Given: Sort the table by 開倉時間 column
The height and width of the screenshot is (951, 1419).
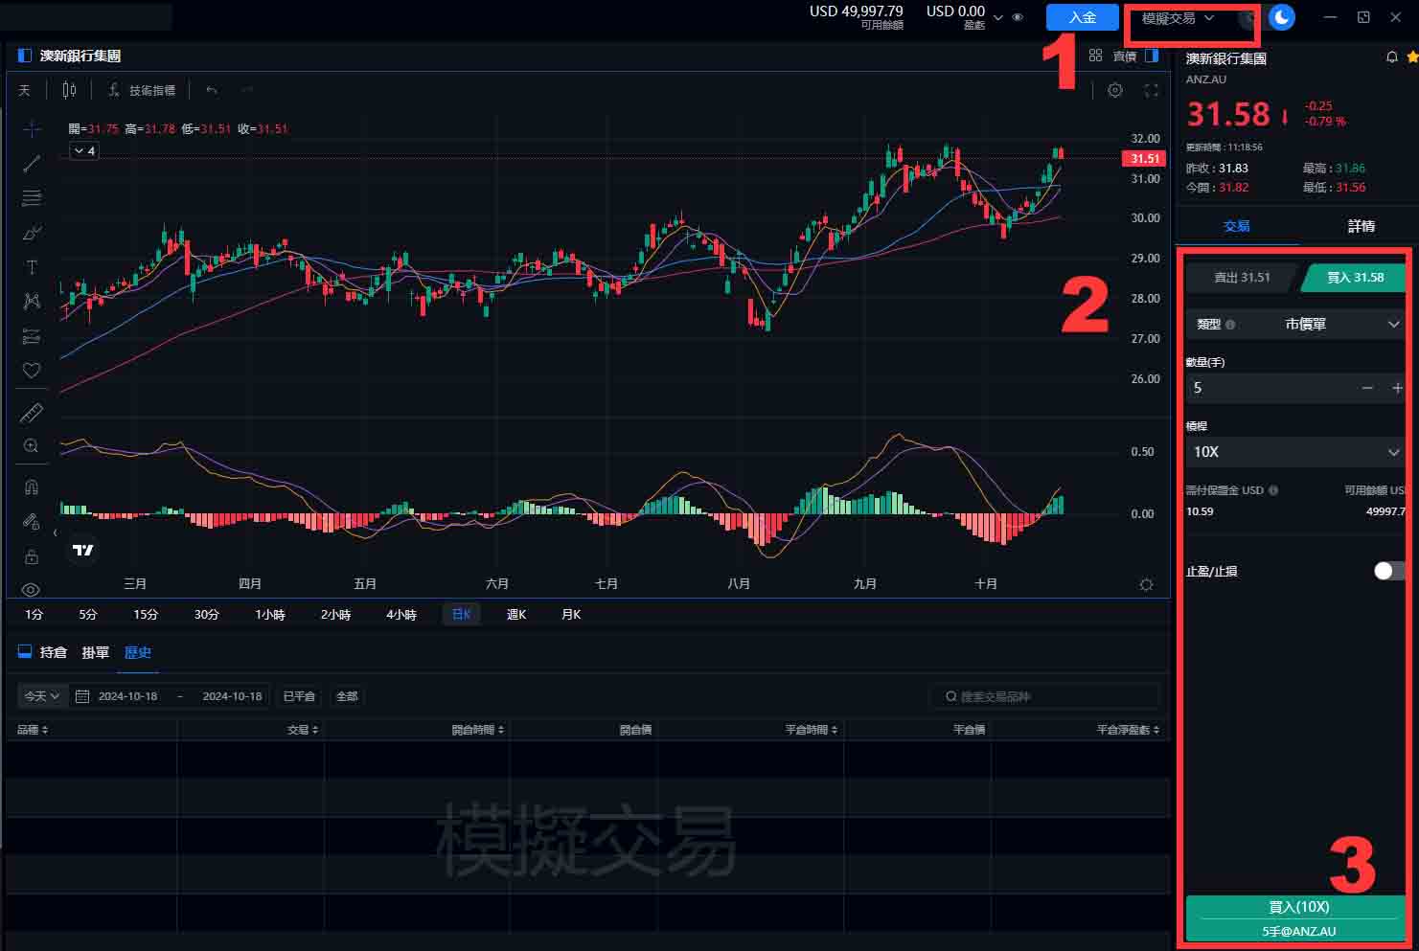Looking at the screenshot, I should pyautogui.click(x=478, y=730).
